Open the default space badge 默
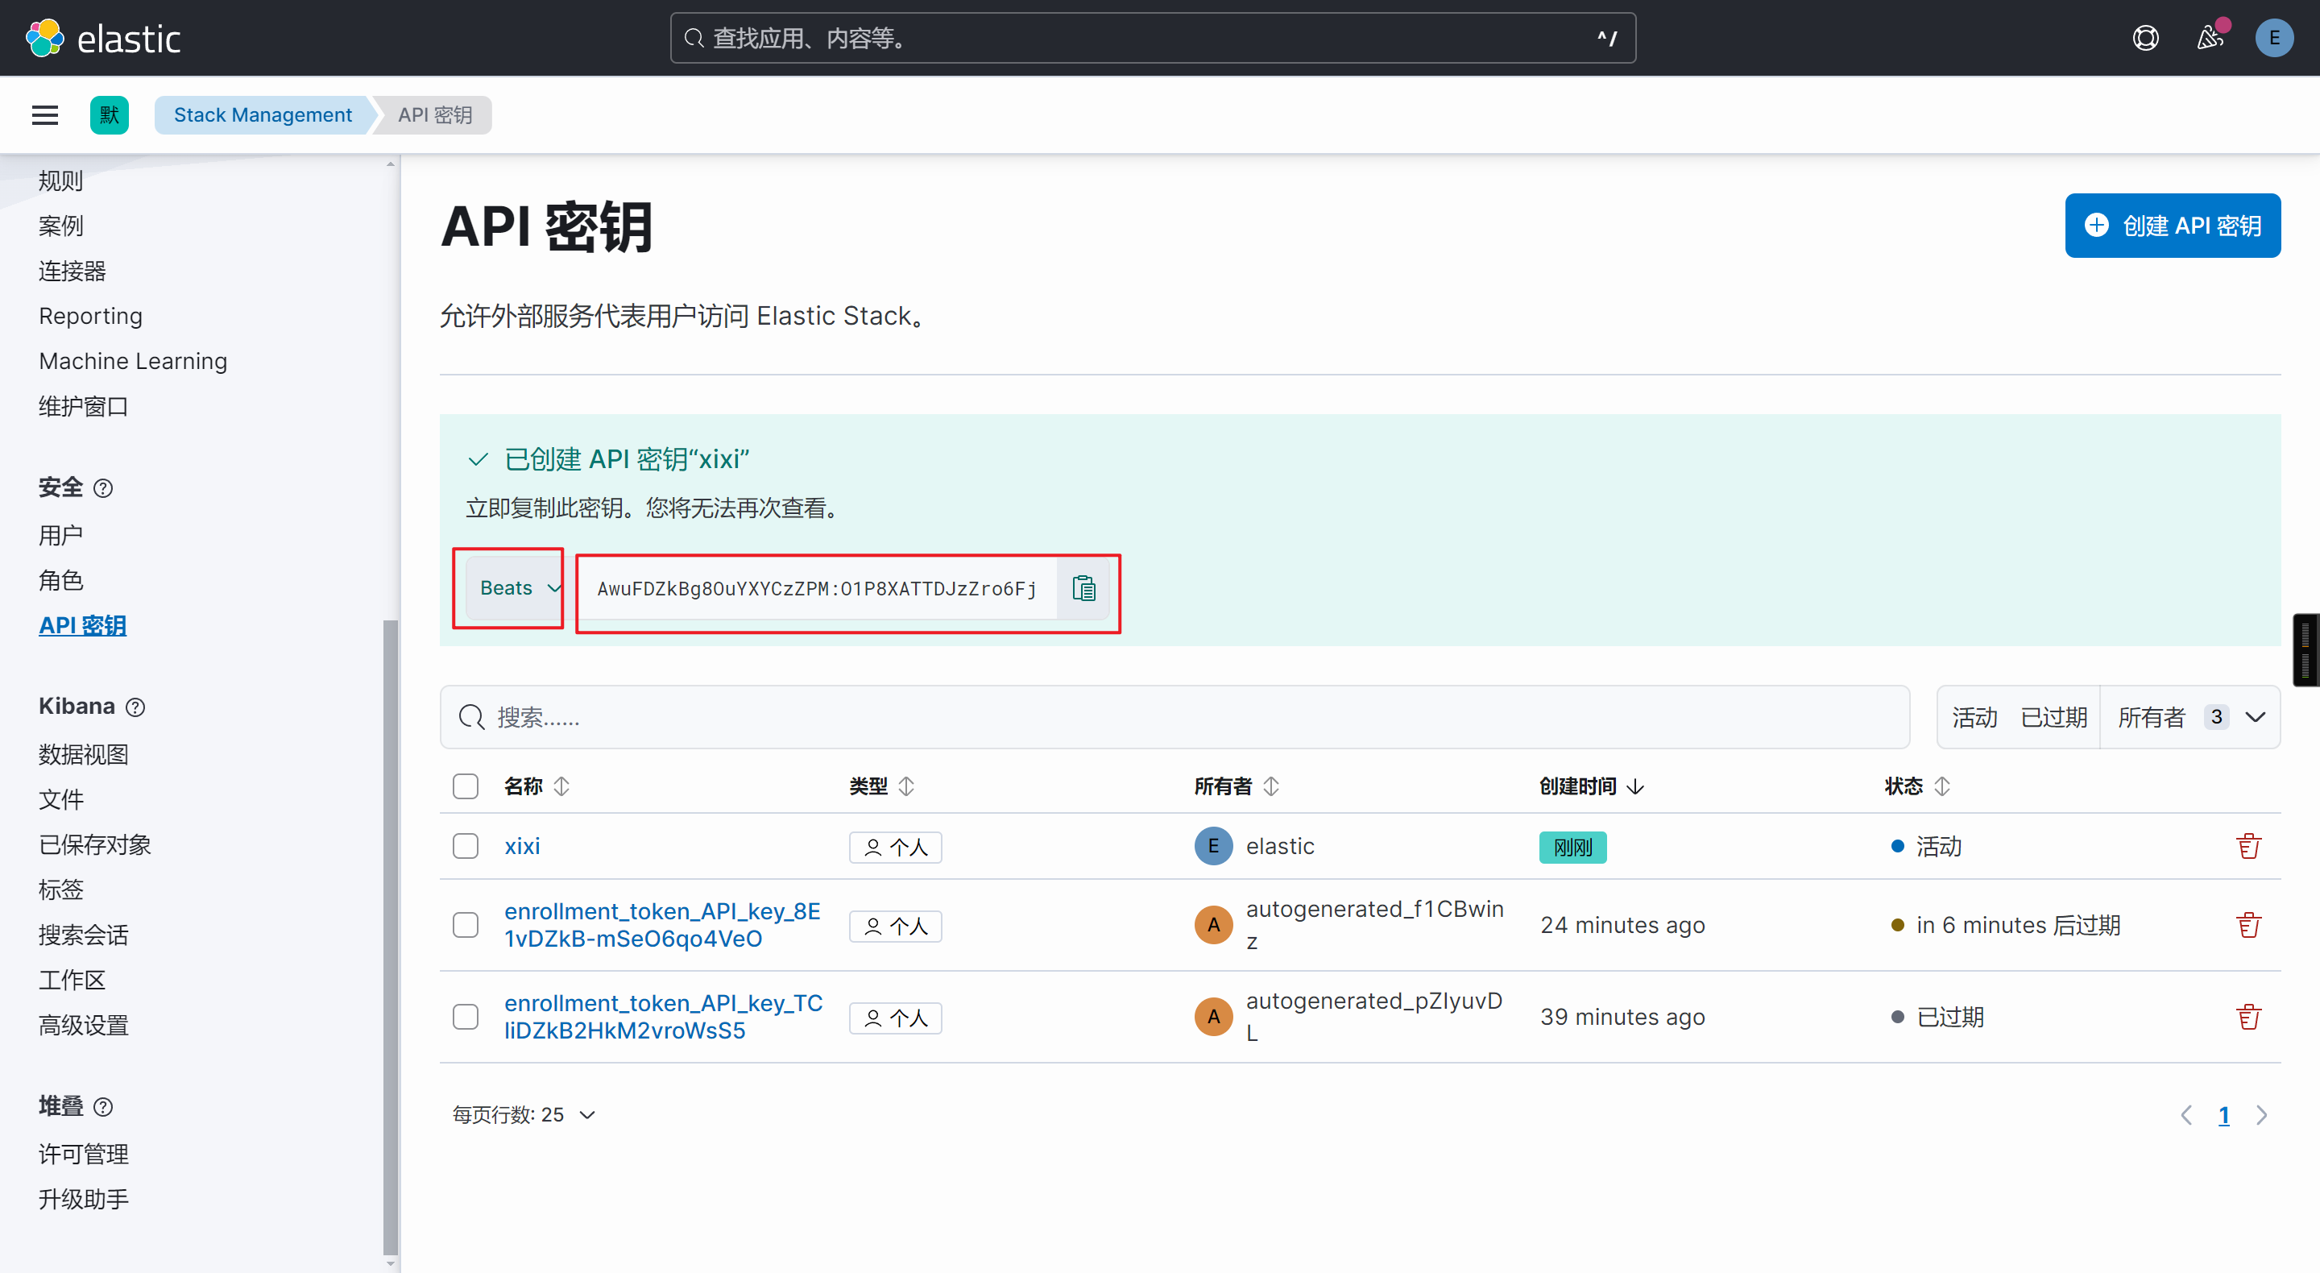This screenshot has width=2320, height=1273. tap(109, 115)
